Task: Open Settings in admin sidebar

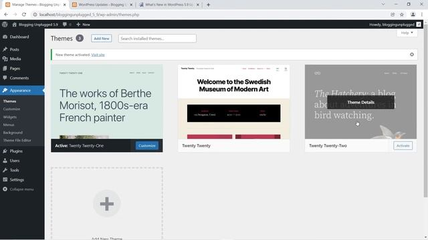Action: coord(17,179)
